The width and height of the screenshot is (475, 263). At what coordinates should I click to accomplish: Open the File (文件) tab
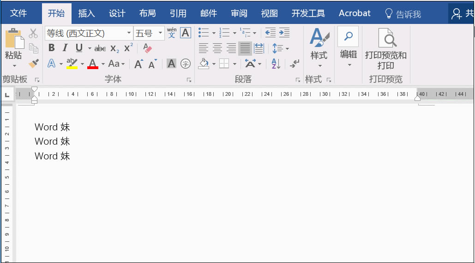18,13
